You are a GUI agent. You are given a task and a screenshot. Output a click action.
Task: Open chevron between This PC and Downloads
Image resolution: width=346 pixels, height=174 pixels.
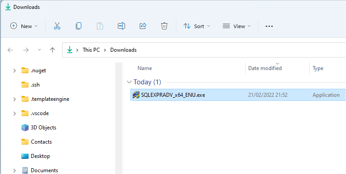[105, 50]
